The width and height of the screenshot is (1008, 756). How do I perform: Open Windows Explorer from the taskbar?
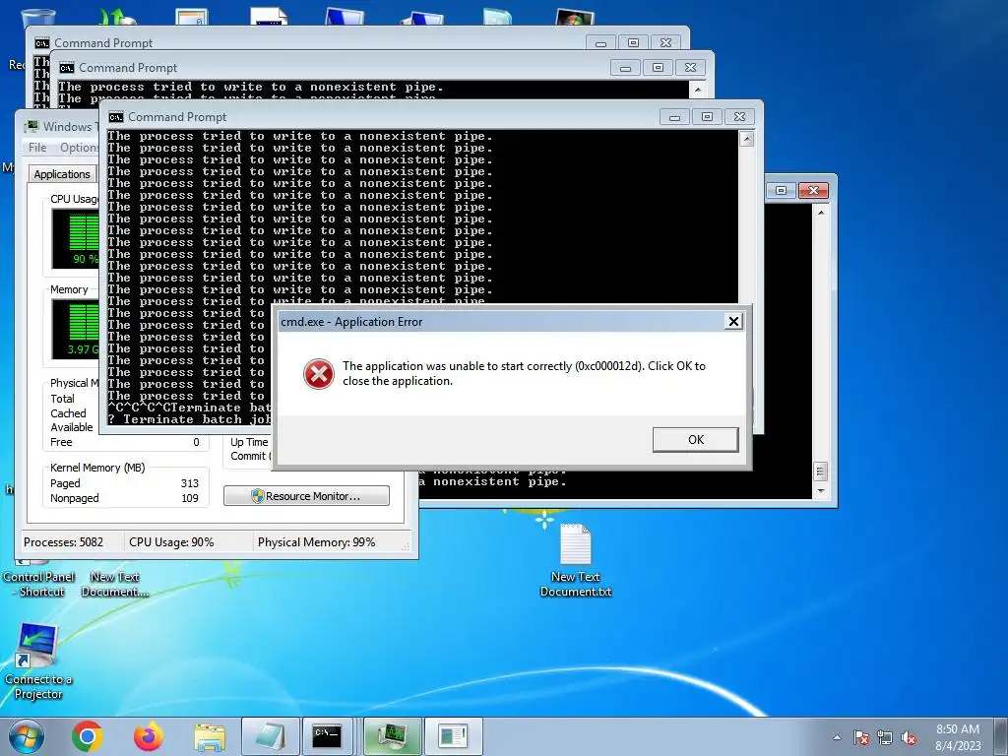coord(210,737)
